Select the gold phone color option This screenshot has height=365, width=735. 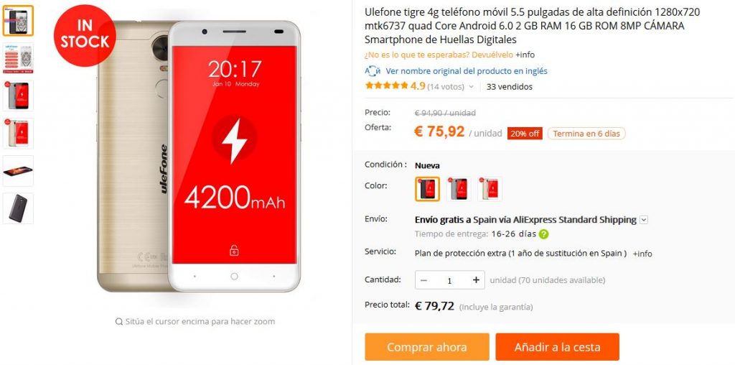490,189
